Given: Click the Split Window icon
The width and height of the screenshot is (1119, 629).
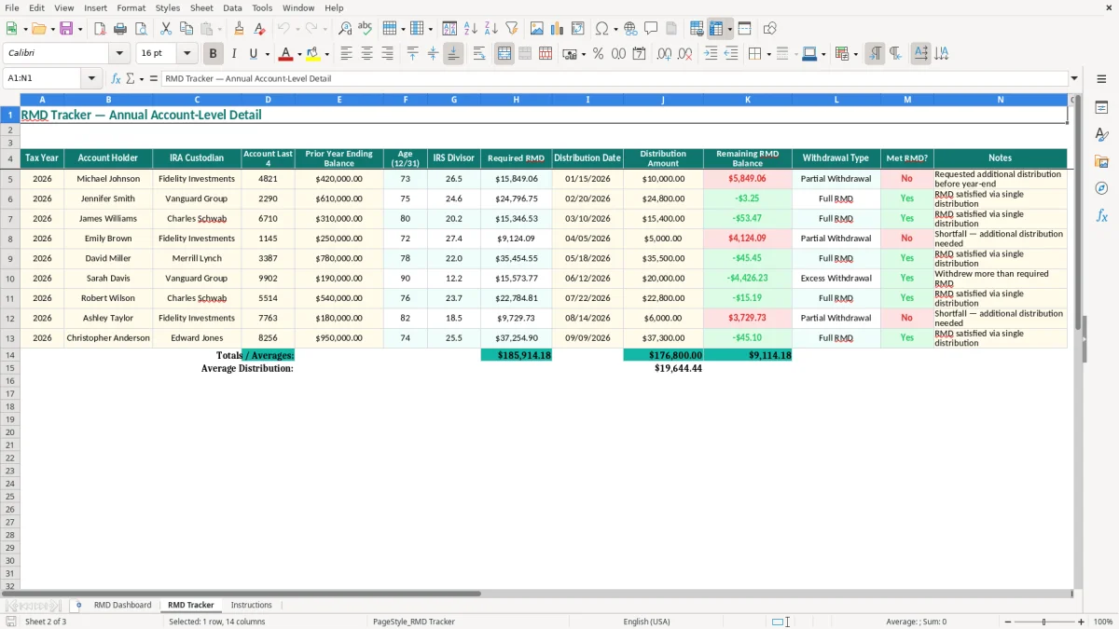Looking at the screenshot, I should (744, 29).
